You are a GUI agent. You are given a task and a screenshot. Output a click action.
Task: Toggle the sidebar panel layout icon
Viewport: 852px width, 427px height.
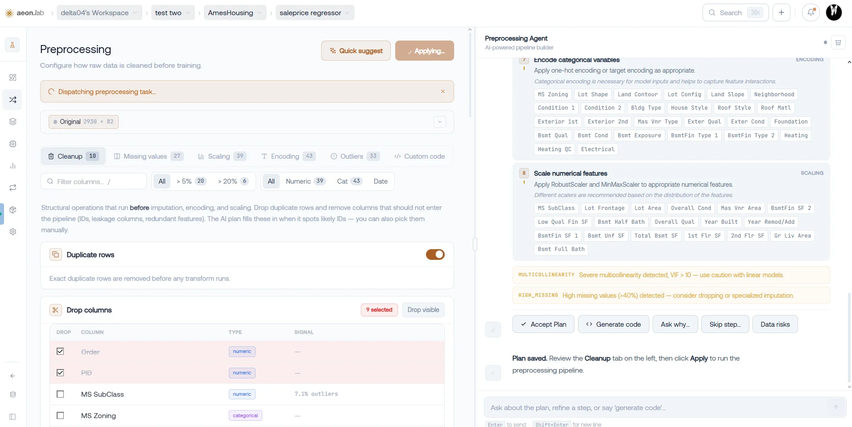[x=13, y=417]
